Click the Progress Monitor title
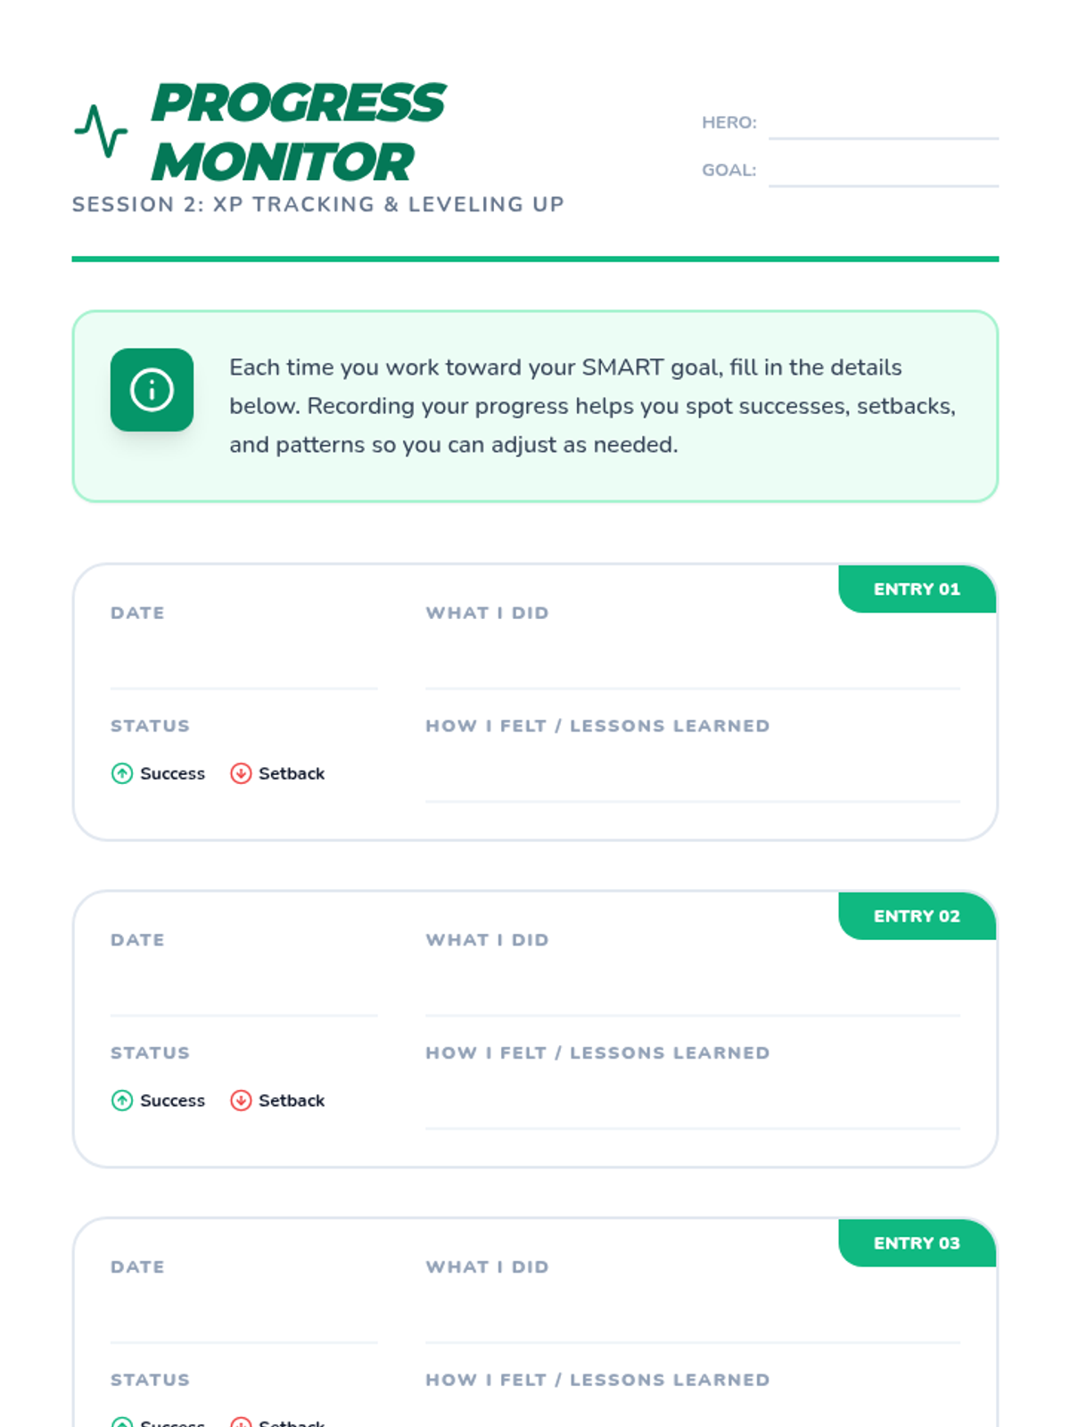 [x=297, y=132]
